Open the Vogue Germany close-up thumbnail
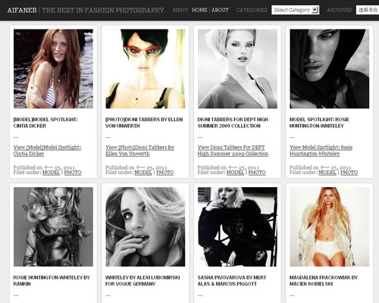 (x=146, y=226)
